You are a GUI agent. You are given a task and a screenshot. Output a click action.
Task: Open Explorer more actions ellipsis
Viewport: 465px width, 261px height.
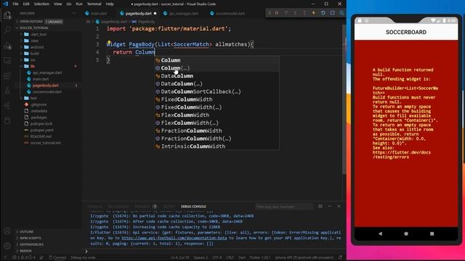(74, 13)
